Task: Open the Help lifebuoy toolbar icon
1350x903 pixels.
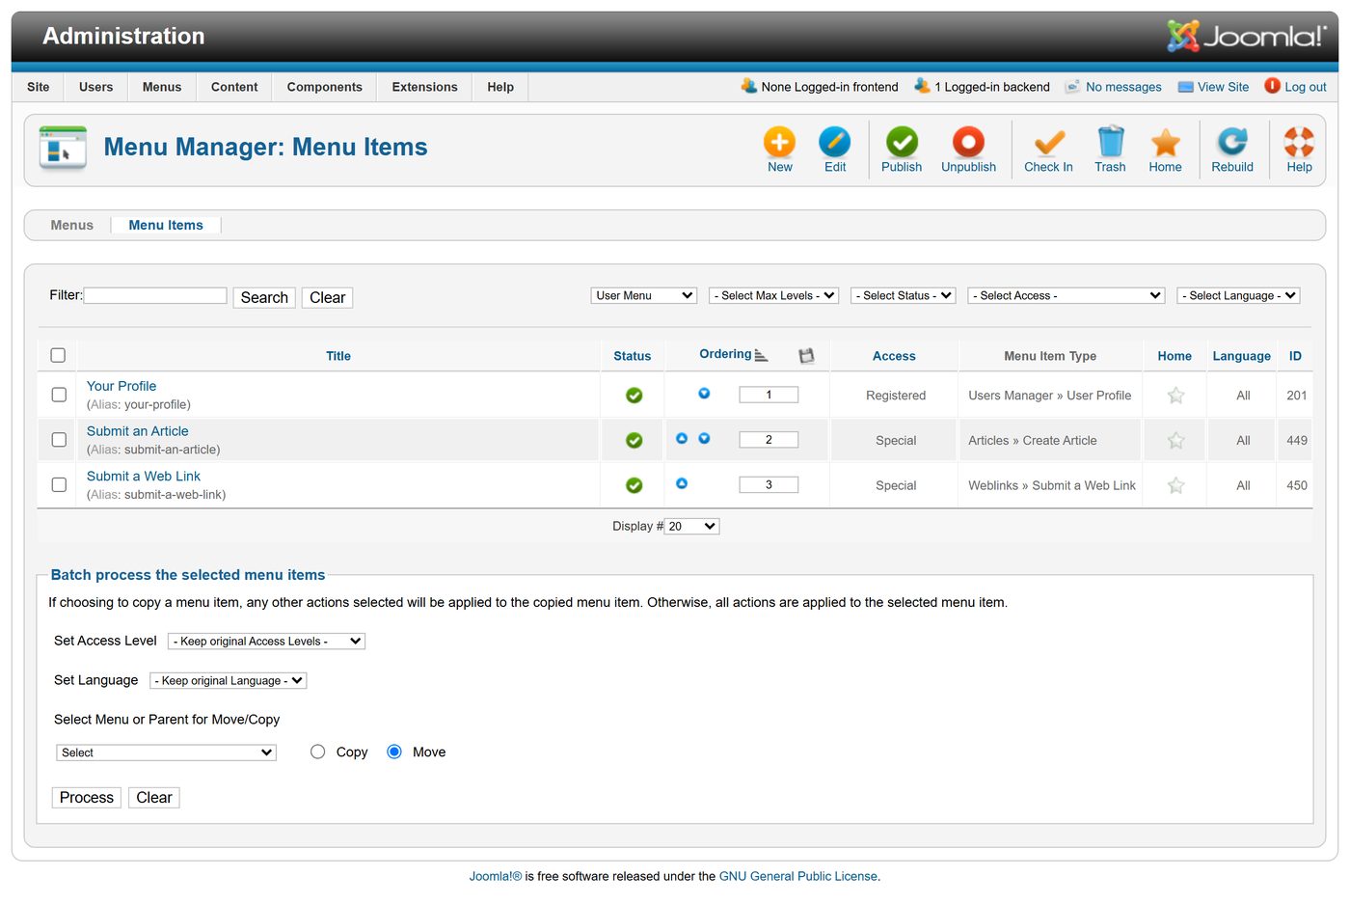Action: 1299,143
